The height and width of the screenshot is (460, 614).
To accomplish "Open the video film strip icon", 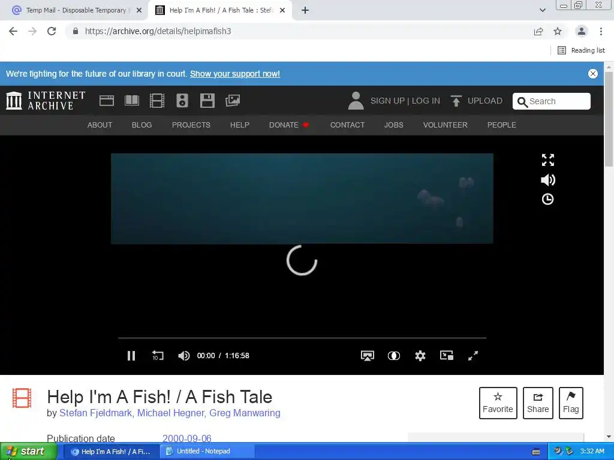I will tap(156, 101).
